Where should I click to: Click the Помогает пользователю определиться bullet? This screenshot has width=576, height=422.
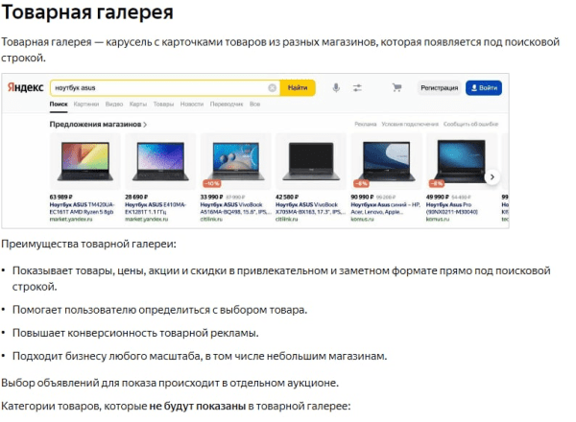click(159, 310)
